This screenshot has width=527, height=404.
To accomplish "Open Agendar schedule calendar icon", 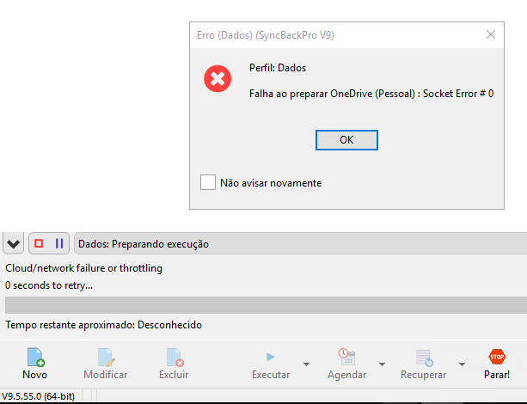I will click(x=346, y=357).
